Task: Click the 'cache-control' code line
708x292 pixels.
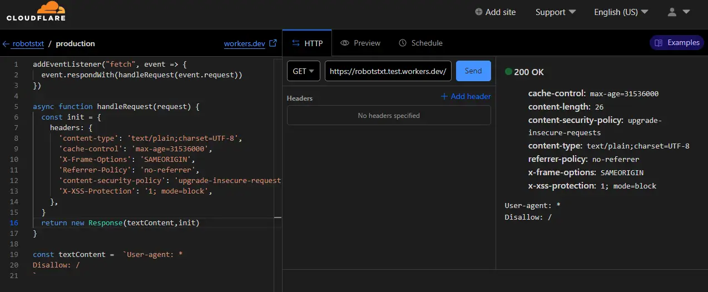Action: 136,149
